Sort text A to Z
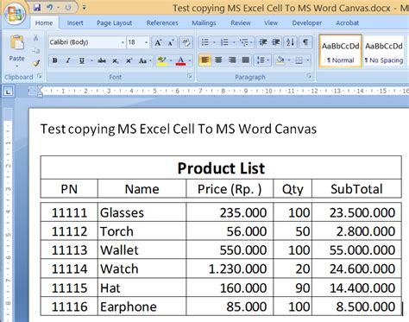This screenshot has width=409, height=322. coord(290,42)
